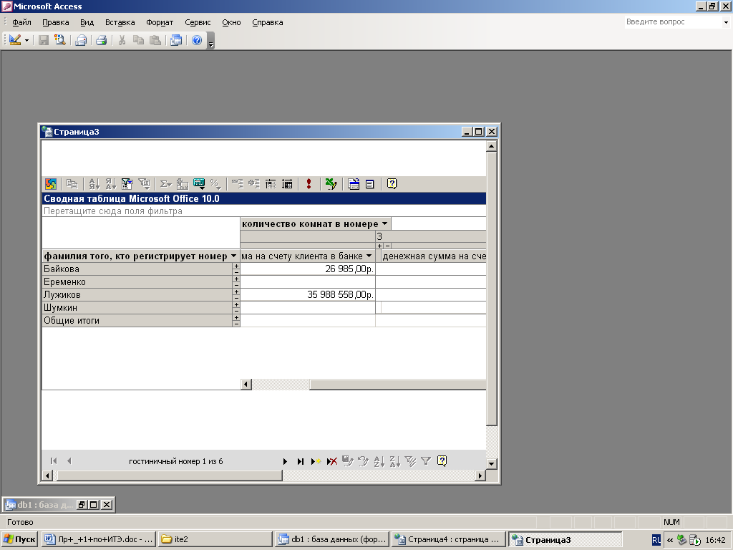Image resolution: width=733 pixels, height=550 pixels.
Task: Open the Вид menu
Action: (x=87, y=22)
